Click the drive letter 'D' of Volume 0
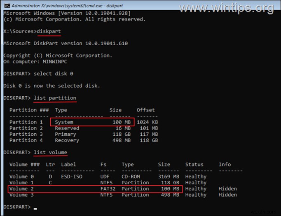This screenshot has width=281, height=216. pyautogui.click(x=50, y=177)
